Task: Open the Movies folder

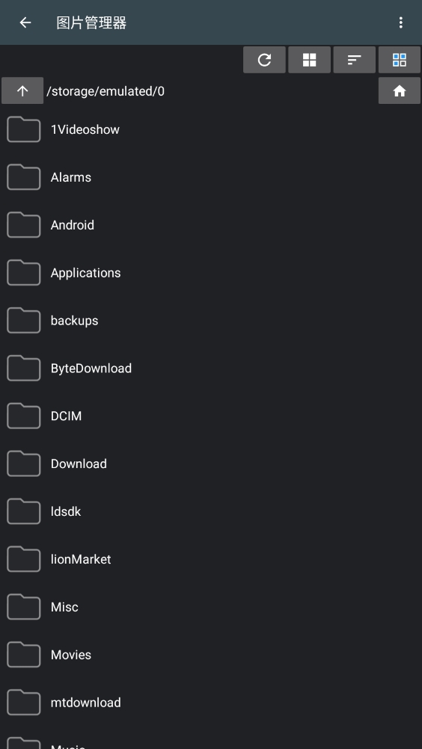Action: pos(211,655)
